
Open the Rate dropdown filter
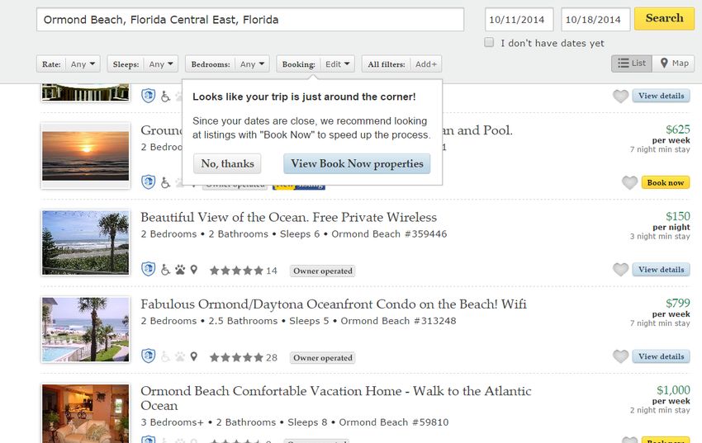tap(68, 64)
